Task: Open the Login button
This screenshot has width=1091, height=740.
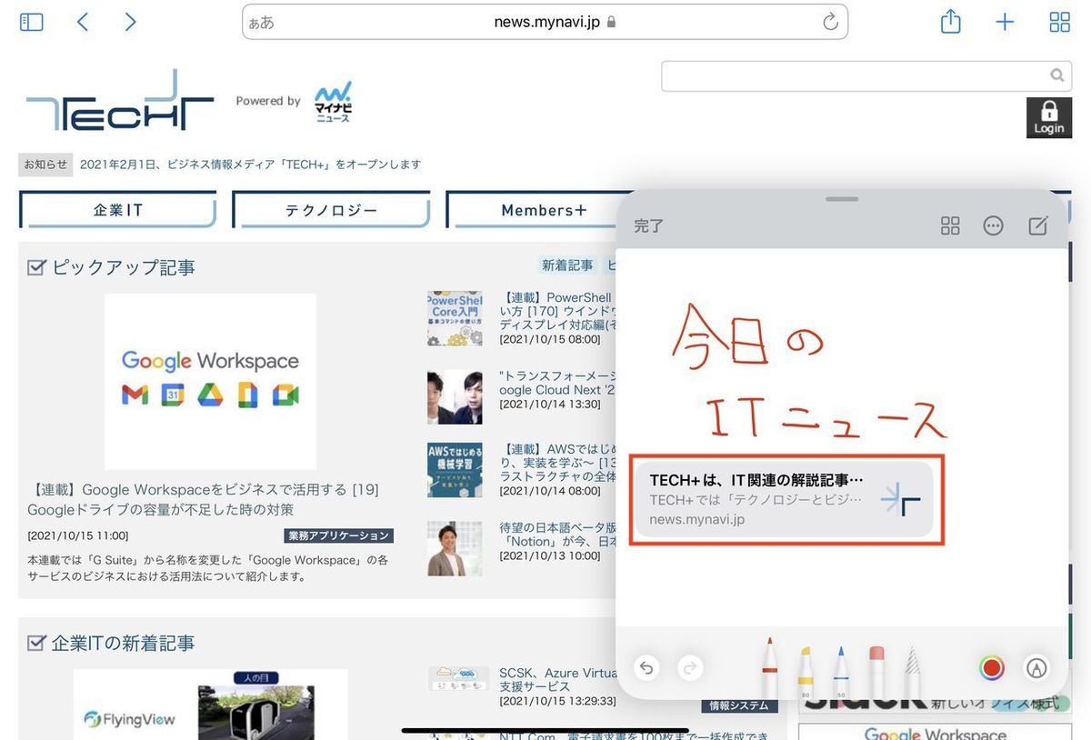Action: tap(1049, 117)
